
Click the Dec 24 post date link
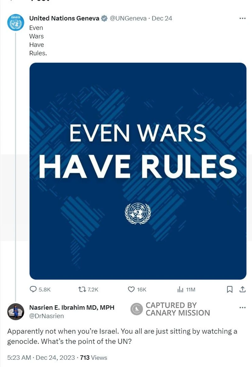click(162, 18)
